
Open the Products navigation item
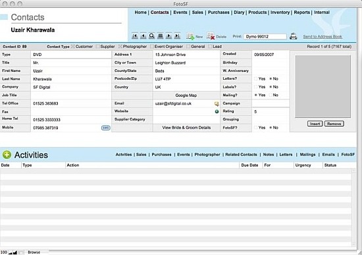257,13
